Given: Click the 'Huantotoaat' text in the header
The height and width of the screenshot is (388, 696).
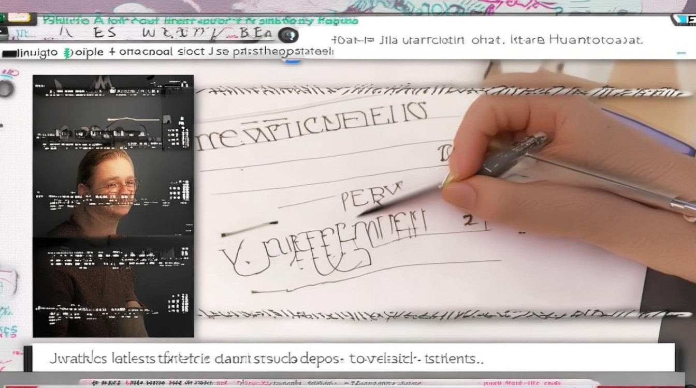Looking at the screenshot, I should (596, 40).
